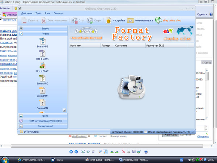Select the Все в MP3 converter icon

tap(42, 41)
